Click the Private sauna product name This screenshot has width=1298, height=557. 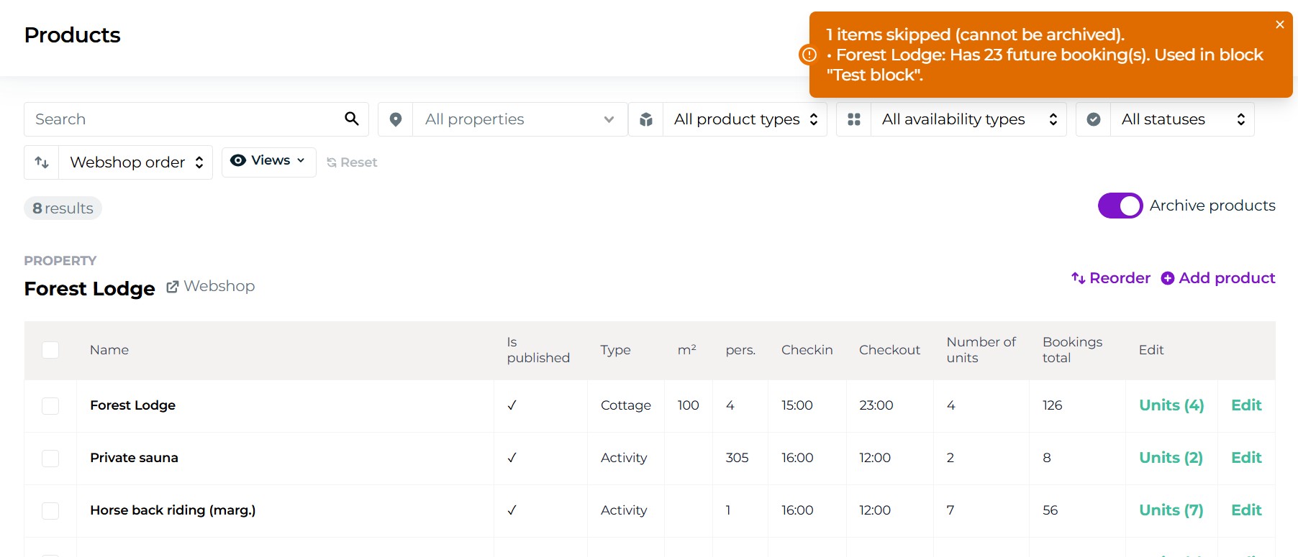tap(134, 458)
